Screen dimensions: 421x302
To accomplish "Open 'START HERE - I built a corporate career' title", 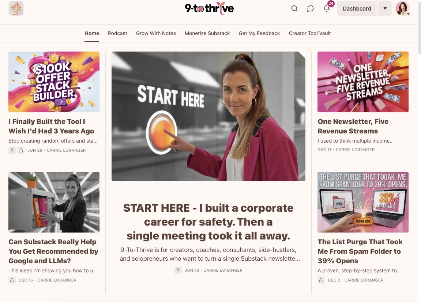I will click(208, 222).
